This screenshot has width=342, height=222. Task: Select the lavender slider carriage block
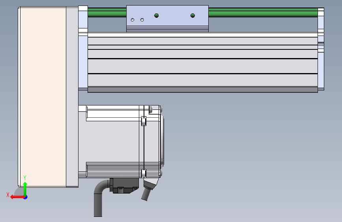[167, 18]
